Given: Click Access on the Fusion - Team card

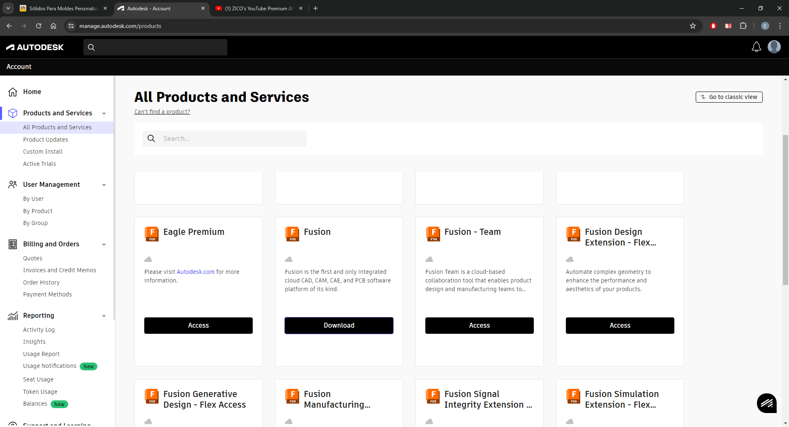Looking at the screenshot, I should point(480,326).
